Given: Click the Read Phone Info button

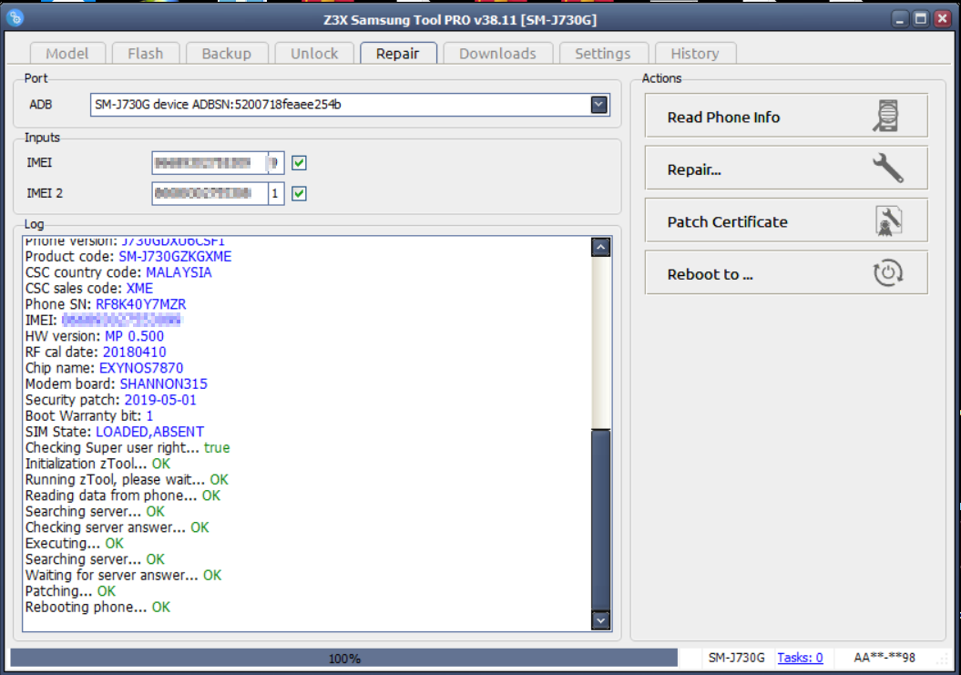Looking at the screenshot, I should coord(786,116).
